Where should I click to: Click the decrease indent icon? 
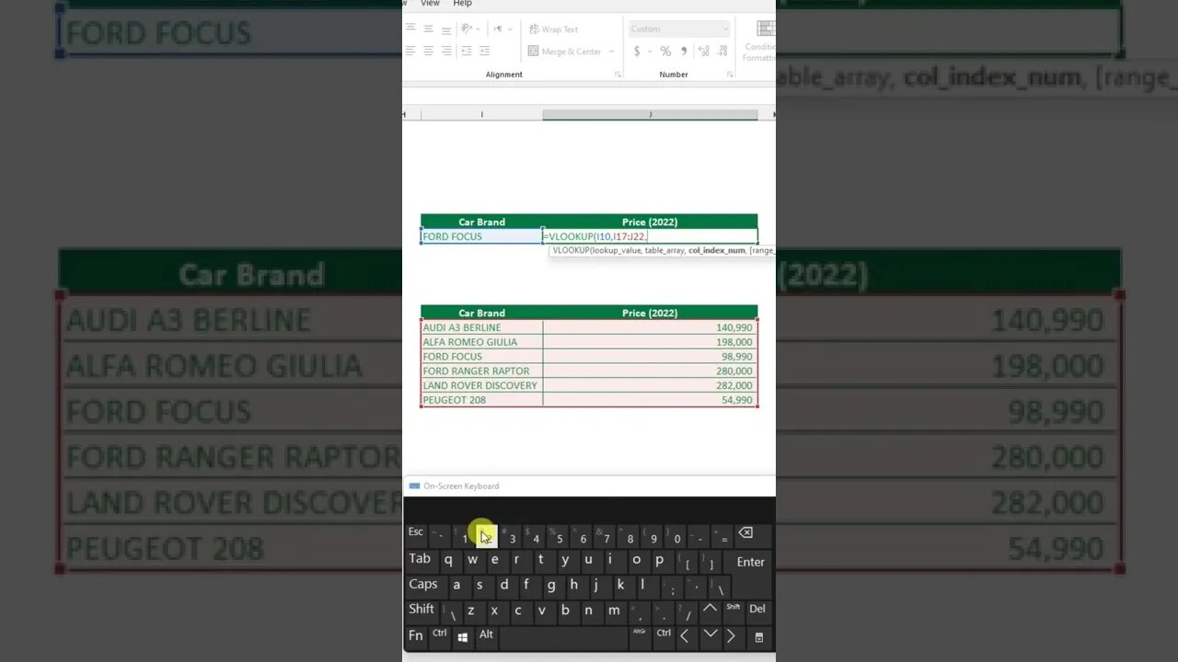(x=467, y=51)
